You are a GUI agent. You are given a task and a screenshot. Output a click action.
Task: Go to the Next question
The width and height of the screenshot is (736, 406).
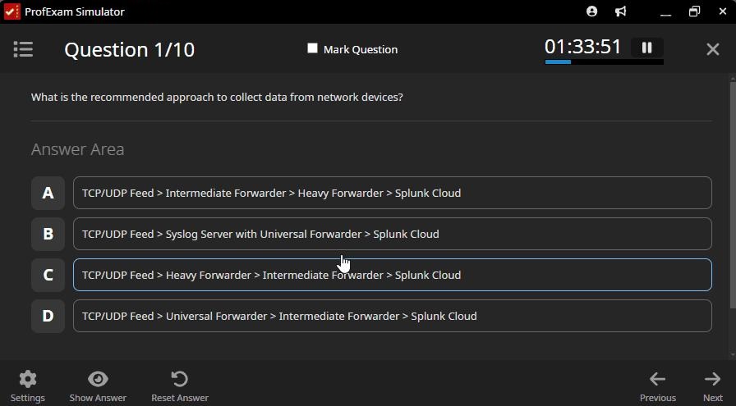712,385
